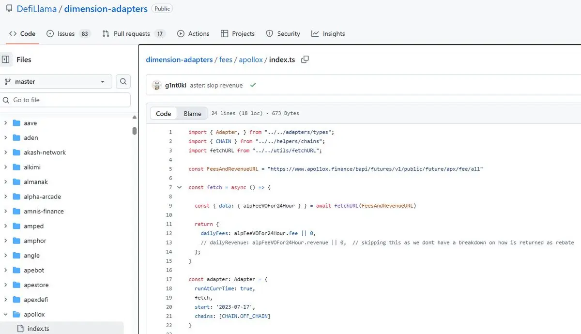Click the apexdefi folder icon
The image size is (581, 334).
pyautogui.click(x=16, y=300)
